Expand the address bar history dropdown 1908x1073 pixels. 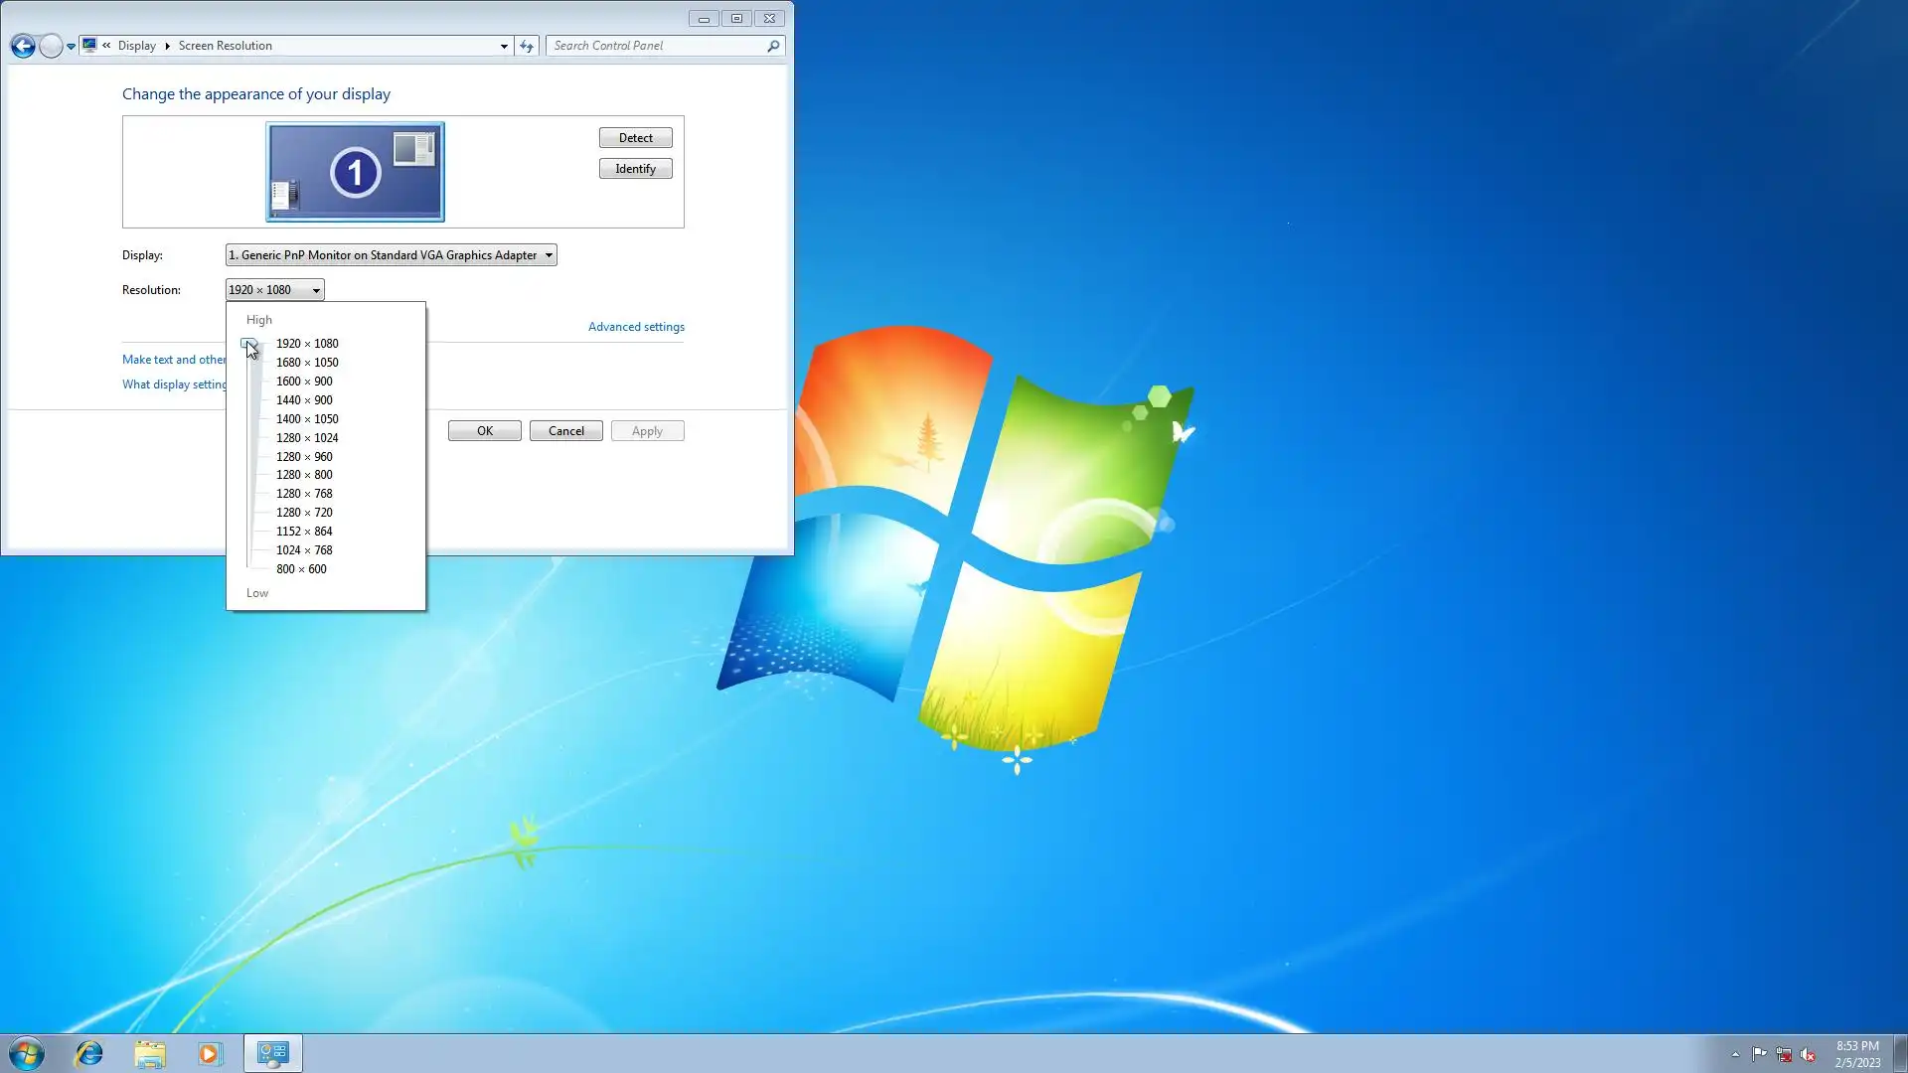click(504, 46)
